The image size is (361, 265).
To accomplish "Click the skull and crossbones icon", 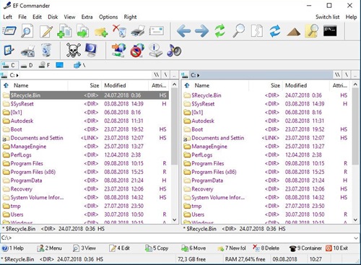I will point(73,50).
